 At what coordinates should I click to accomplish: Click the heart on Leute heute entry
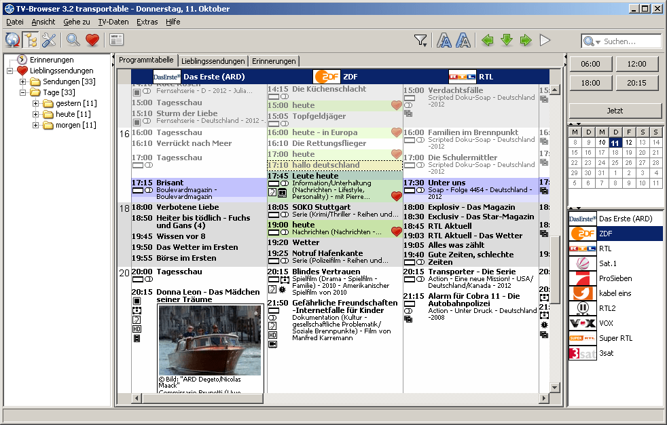[397, 196]
